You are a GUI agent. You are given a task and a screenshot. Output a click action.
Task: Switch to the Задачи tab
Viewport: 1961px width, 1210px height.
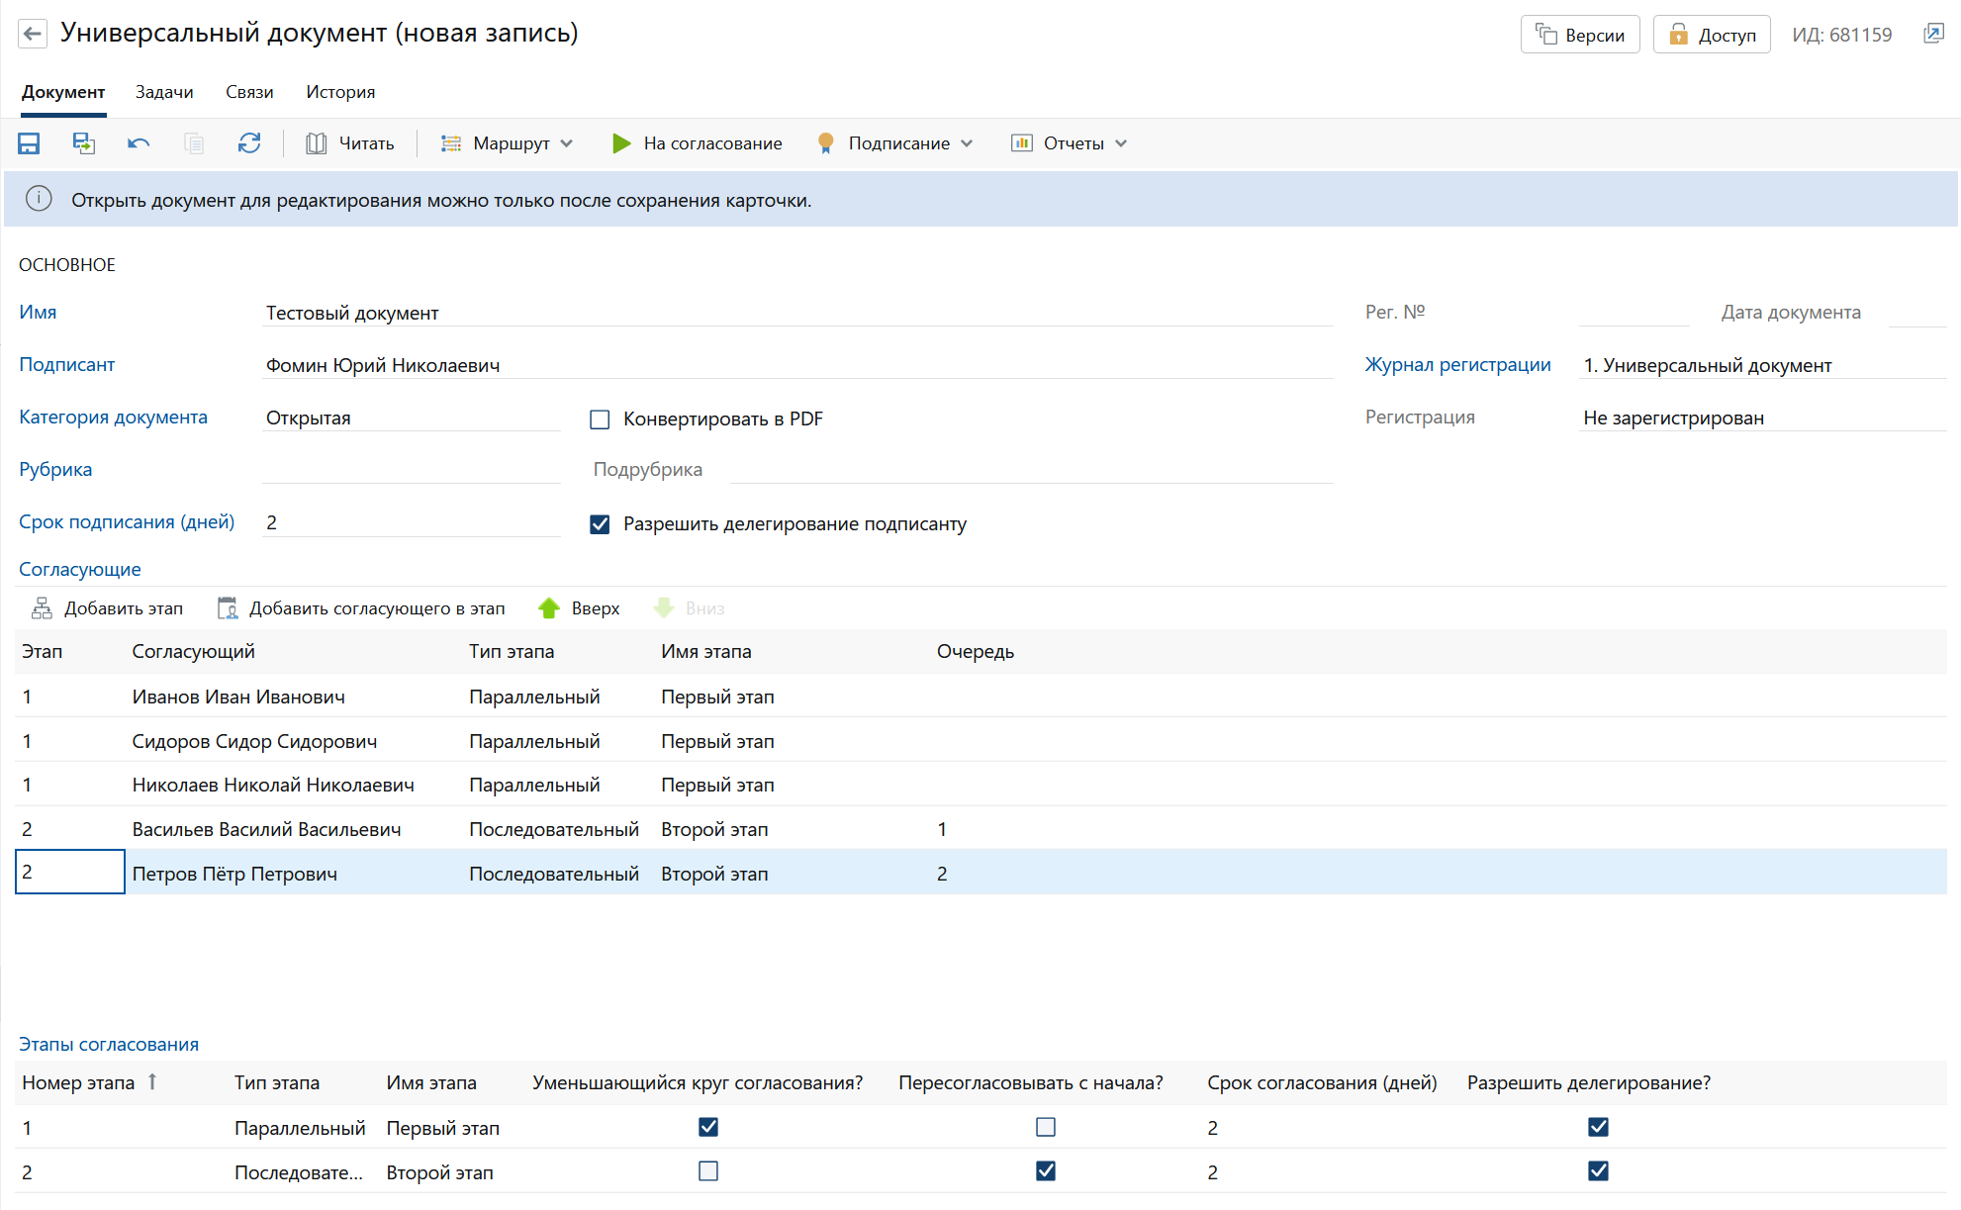coord(164,92)
